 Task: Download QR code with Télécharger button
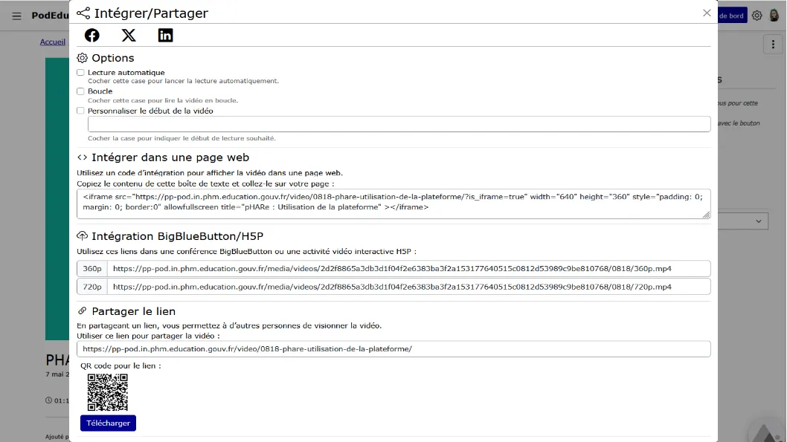point(108,423)
